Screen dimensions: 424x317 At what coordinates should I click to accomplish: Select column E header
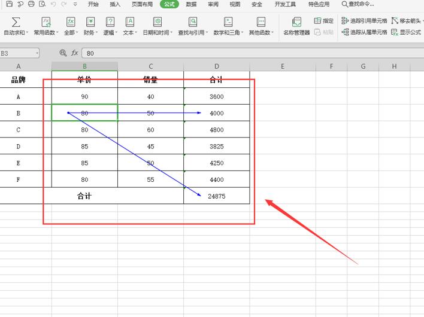[x=283, y=66]
